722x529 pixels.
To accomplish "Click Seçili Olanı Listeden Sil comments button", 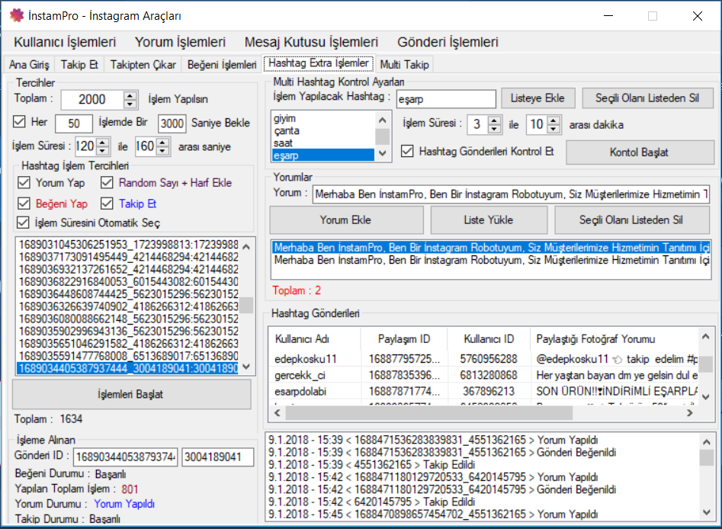I will tap(631, 220).
